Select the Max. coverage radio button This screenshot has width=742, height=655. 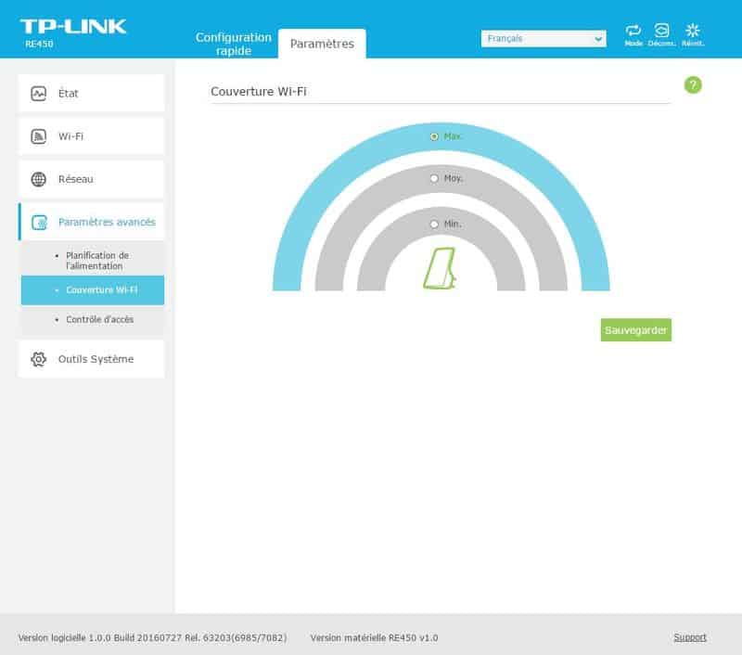tap(434, 136)
